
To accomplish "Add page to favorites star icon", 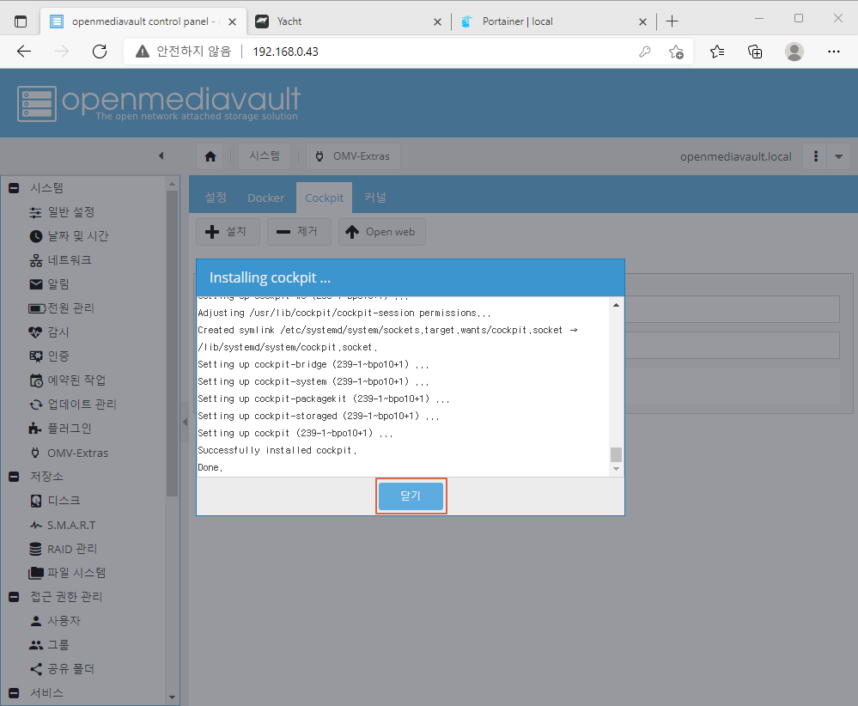I will point(676,52).
